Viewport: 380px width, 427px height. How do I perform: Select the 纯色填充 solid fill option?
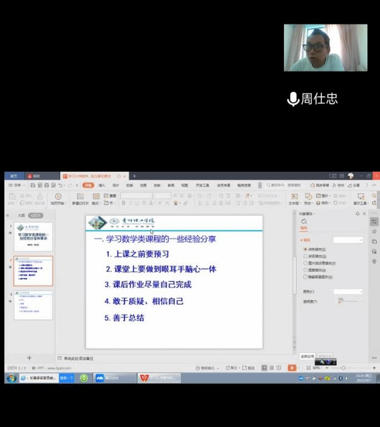[x=305, y=249]
